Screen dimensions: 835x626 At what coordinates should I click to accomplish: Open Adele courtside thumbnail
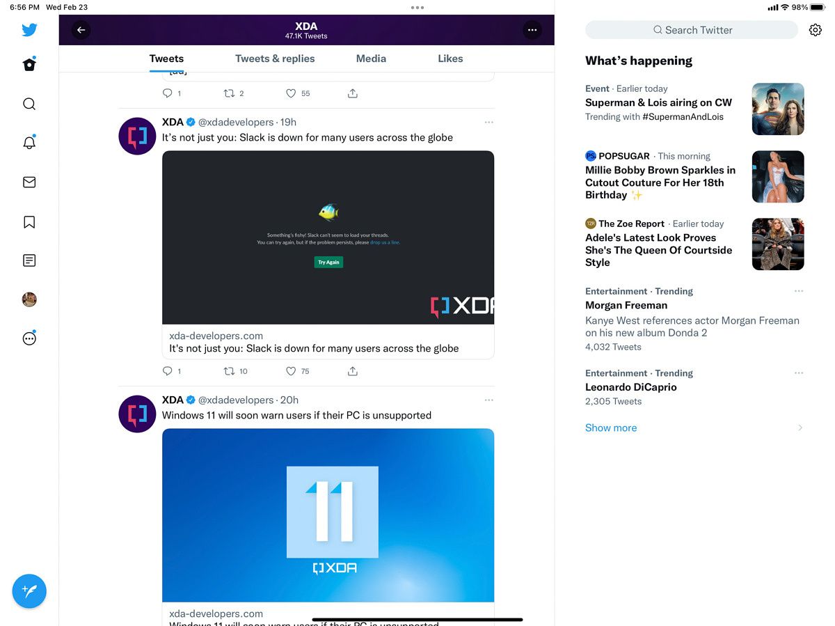click(x=778, y=244)
